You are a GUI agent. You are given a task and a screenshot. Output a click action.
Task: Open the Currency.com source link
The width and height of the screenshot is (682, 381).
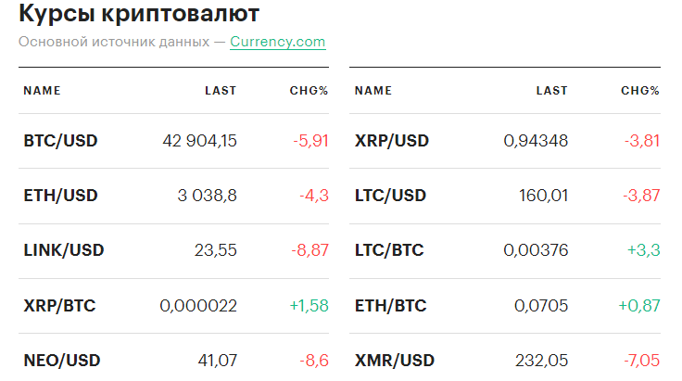[x=277, y=42]
